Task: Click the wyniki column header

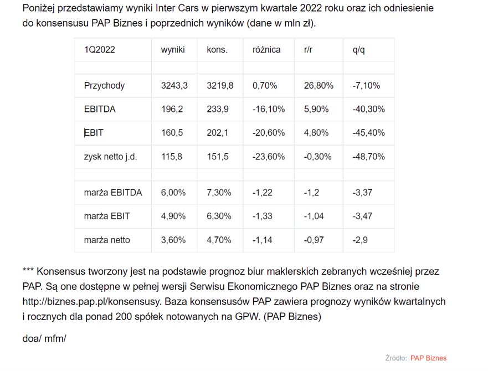Action: click(173, 50)
